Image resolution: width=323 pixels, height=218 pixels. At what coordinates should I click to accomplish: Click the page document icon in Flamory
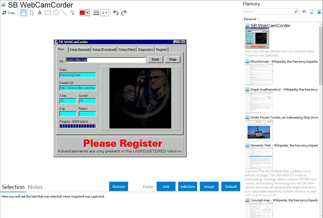(x=312, y=12)
